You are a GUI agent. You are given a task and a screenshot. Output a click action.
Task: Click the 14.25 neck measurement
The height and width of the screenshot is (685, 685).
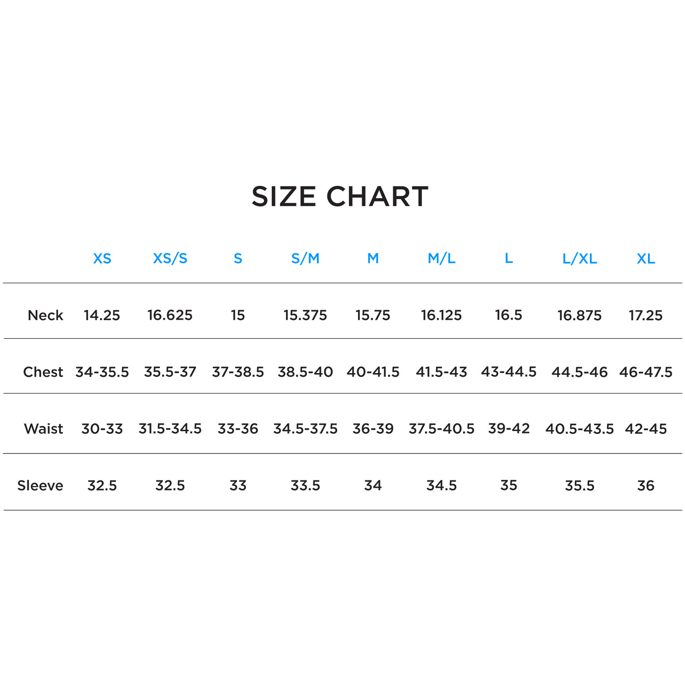point(102,315)
